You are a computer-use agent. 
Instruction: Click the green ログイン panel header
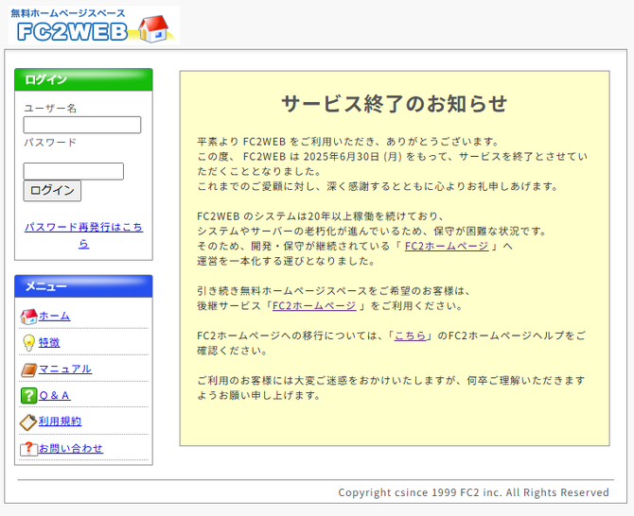pos(83,79)
